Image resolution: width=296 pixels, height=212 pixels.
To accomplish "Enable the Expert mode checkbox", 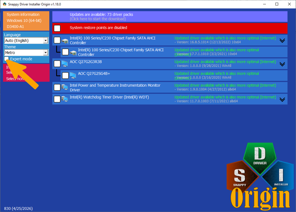I will click(x=7, y=59).
